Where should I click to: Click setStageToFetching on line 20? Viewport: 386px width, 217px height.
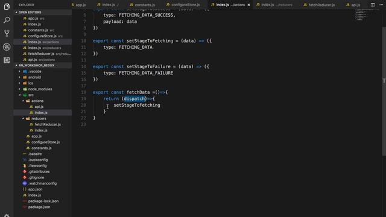coord(137,105)
